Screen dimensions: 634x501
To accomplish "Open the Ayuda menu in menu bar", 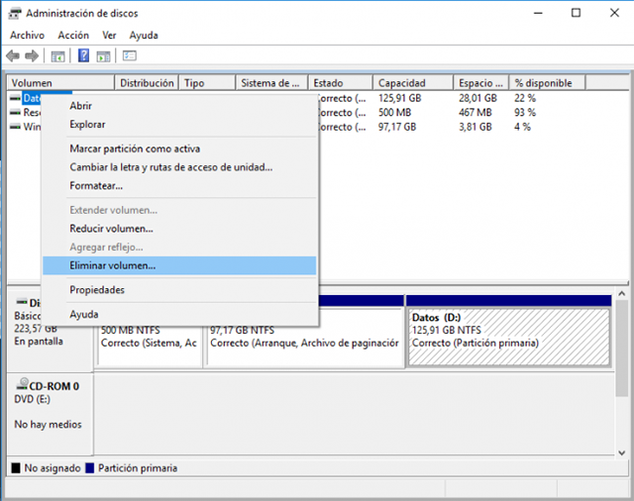I will click(x=144, y=36).
